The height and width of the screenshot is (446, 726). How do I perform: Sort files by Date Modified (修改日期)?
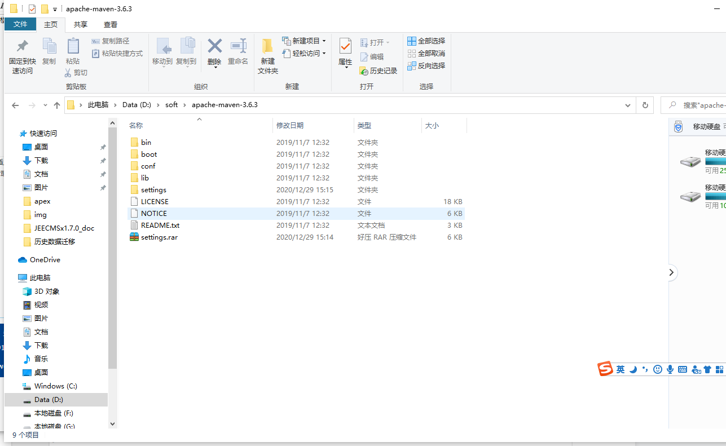pyautogui.click(x=290, y=126)
